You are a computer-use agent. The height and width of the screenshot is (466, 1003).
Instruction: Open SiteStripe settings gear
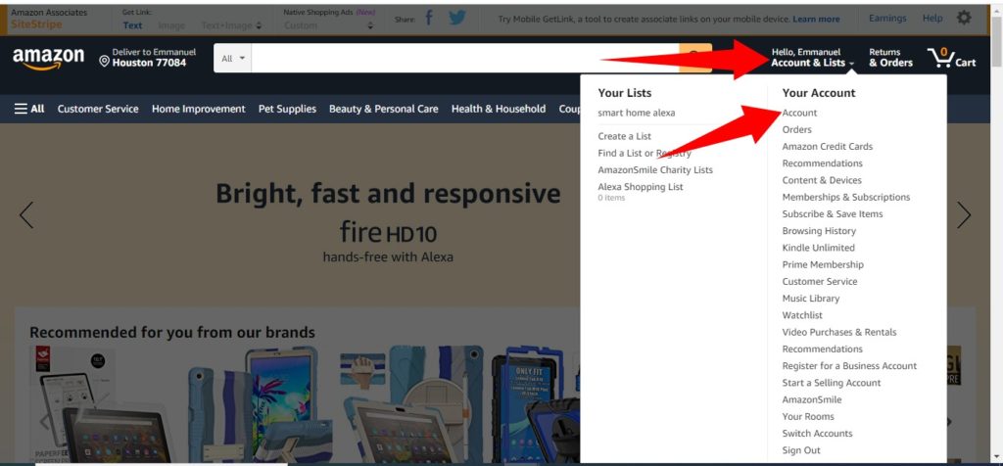click(964, 18)
